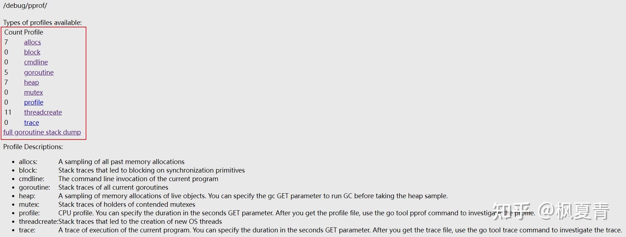This screenshot has height=237, width=626.
Task: Click the mutex profile link
Action: point(33,93)
